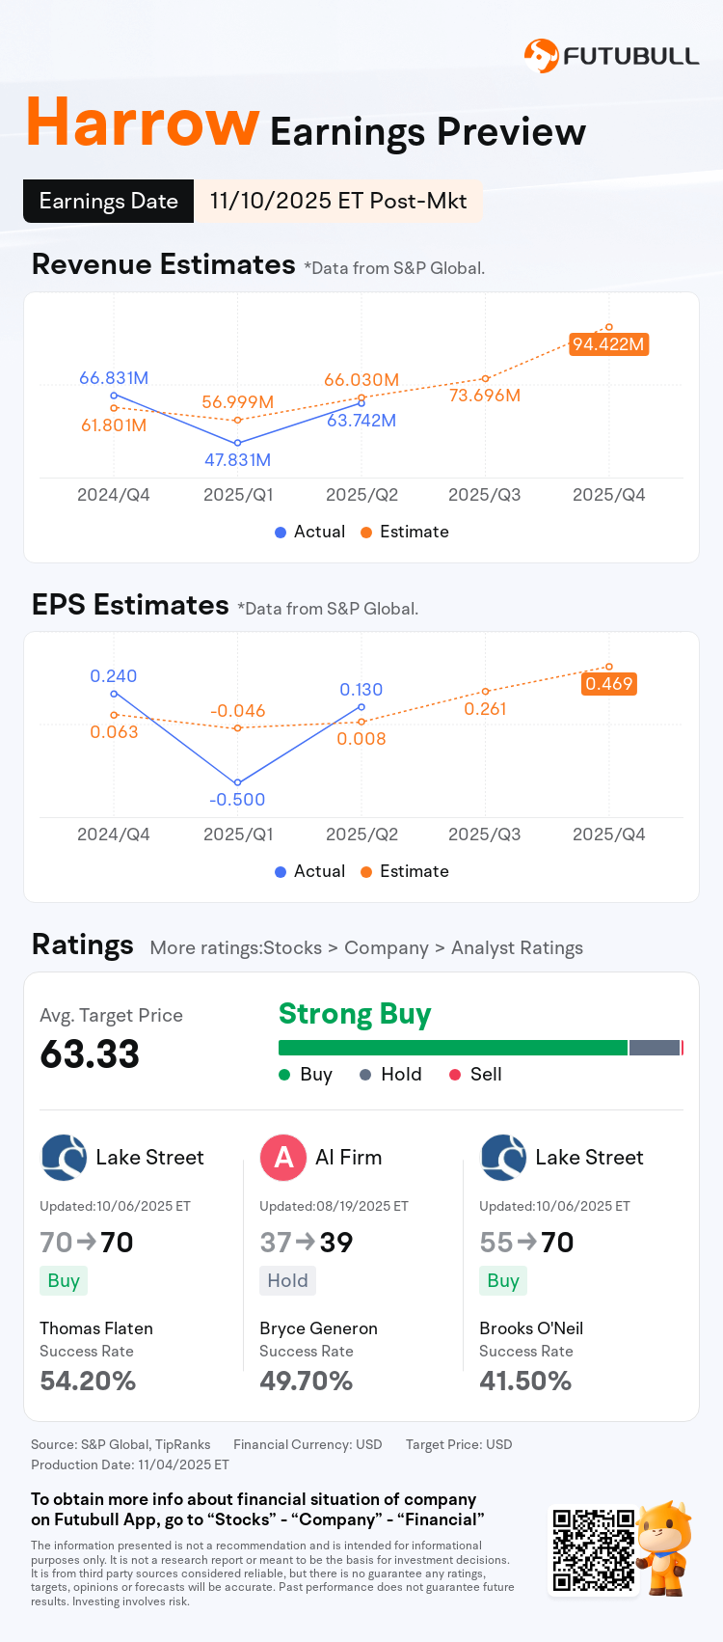Toggle Actual legend in Revenue chart
The image size is (723, 1642).
(309, 532)
